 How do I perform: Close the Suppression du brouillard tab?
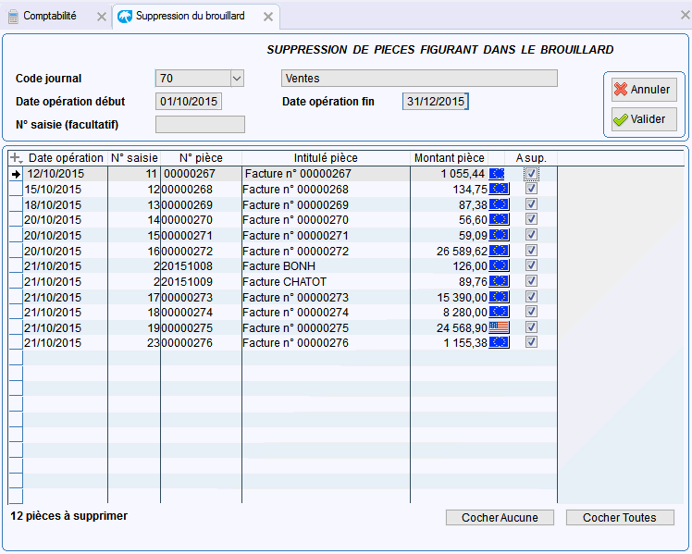click(x=268, y=17)
